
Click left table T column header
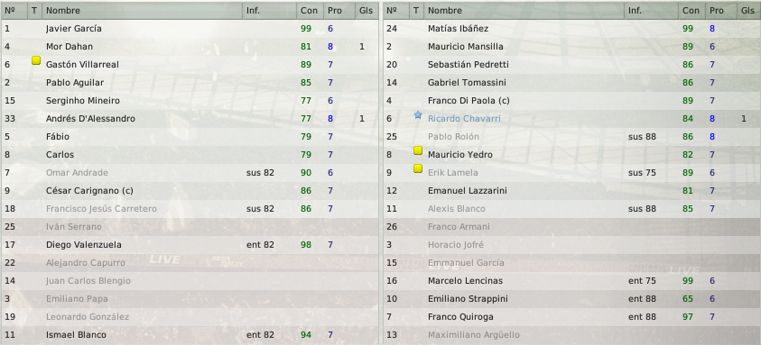coord(34,10)
